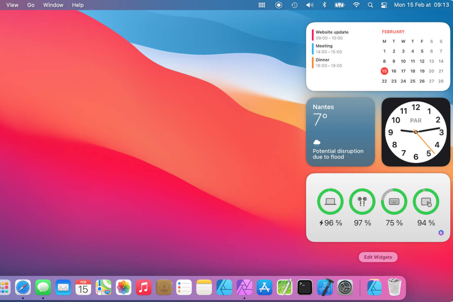Expand the Wi-Fi status menu
Image resolution: width=453 pixels, height=302 pixels.
(356, 5)
